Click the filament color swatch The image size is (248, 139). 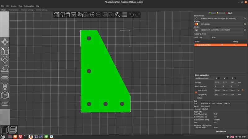[x=197, y=24]
